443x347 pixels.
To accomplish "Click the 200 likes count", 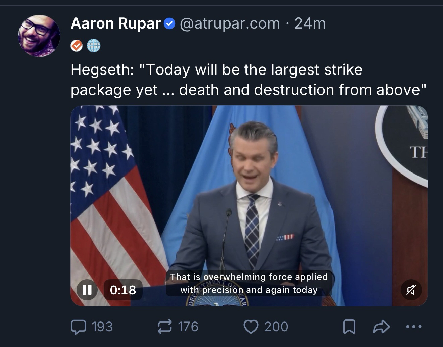I will [276, 327].
